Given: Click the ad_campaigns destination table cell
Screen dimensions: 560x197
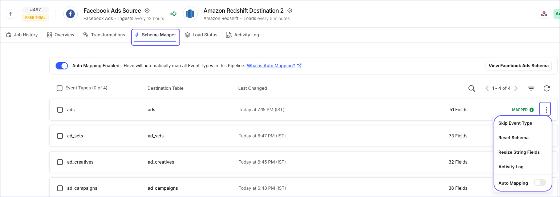Looking at the screenshot, I should (x=163, y=188).
